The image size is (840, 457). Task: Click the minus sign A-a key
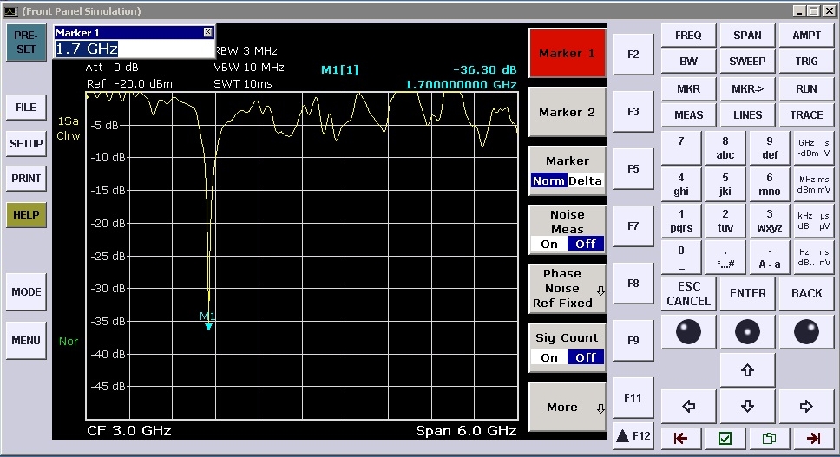[x=770, y=258]
